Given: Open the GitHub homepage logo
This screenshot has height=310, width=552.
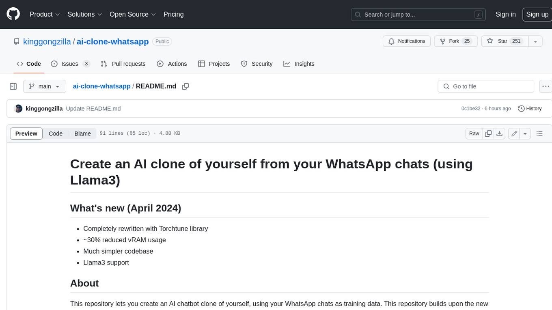Looking at the screenshot, I should (x=13, y=14).
